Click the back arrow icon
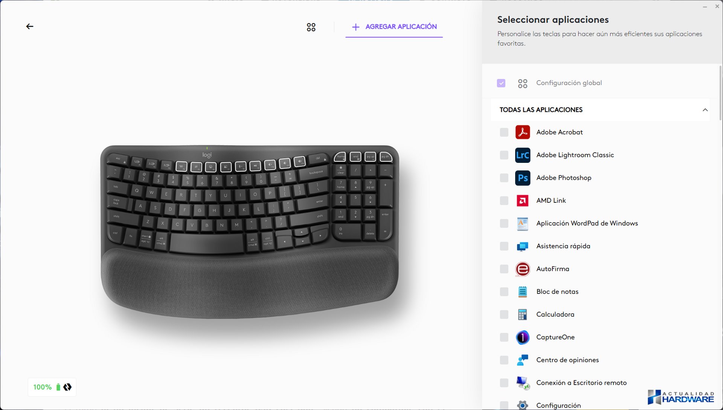723x410 pixels. [x=30, y=26]
